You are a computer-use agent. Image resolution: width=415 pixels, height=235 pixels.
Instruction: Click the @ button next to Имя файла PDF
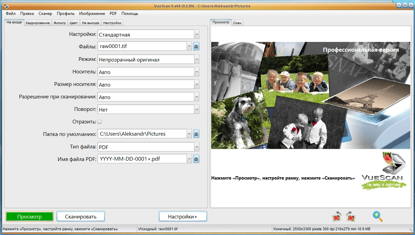(196, 159)
